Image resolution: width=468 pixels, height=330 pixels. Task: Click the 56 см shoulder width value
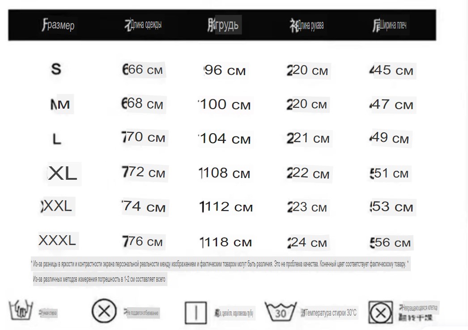pos(391,242)
